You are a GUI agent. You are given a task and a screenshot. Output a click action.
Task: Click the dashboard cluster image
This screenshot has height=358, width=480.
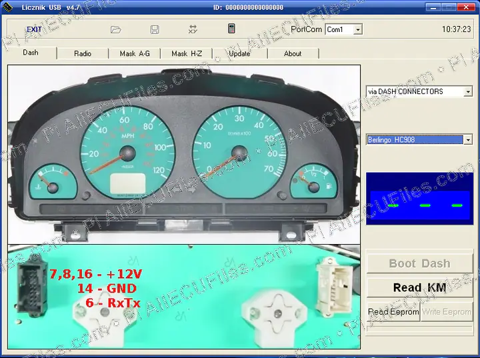(x=184, y=155)
